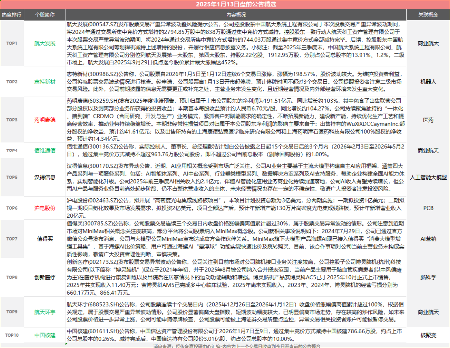The image size is (450, 348).
Task: Click the 内容概况 column header
Action: [x=236, y=15]
